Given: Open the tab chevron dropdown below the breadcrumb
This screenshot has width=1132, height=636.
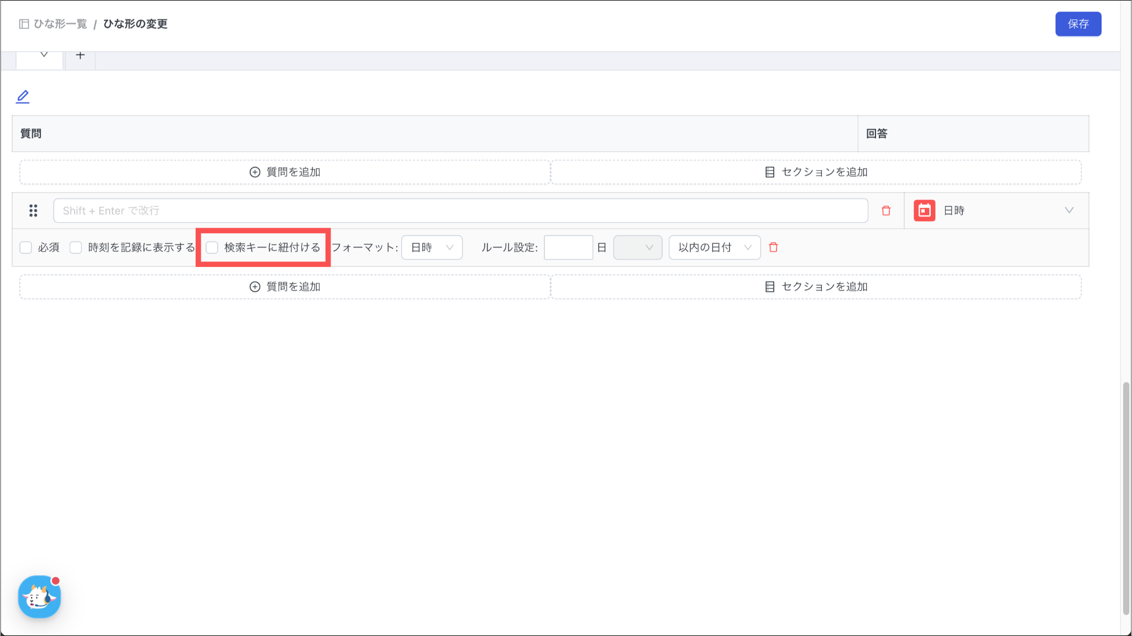Looking at the screenshot, I should [x=44, y=55].
